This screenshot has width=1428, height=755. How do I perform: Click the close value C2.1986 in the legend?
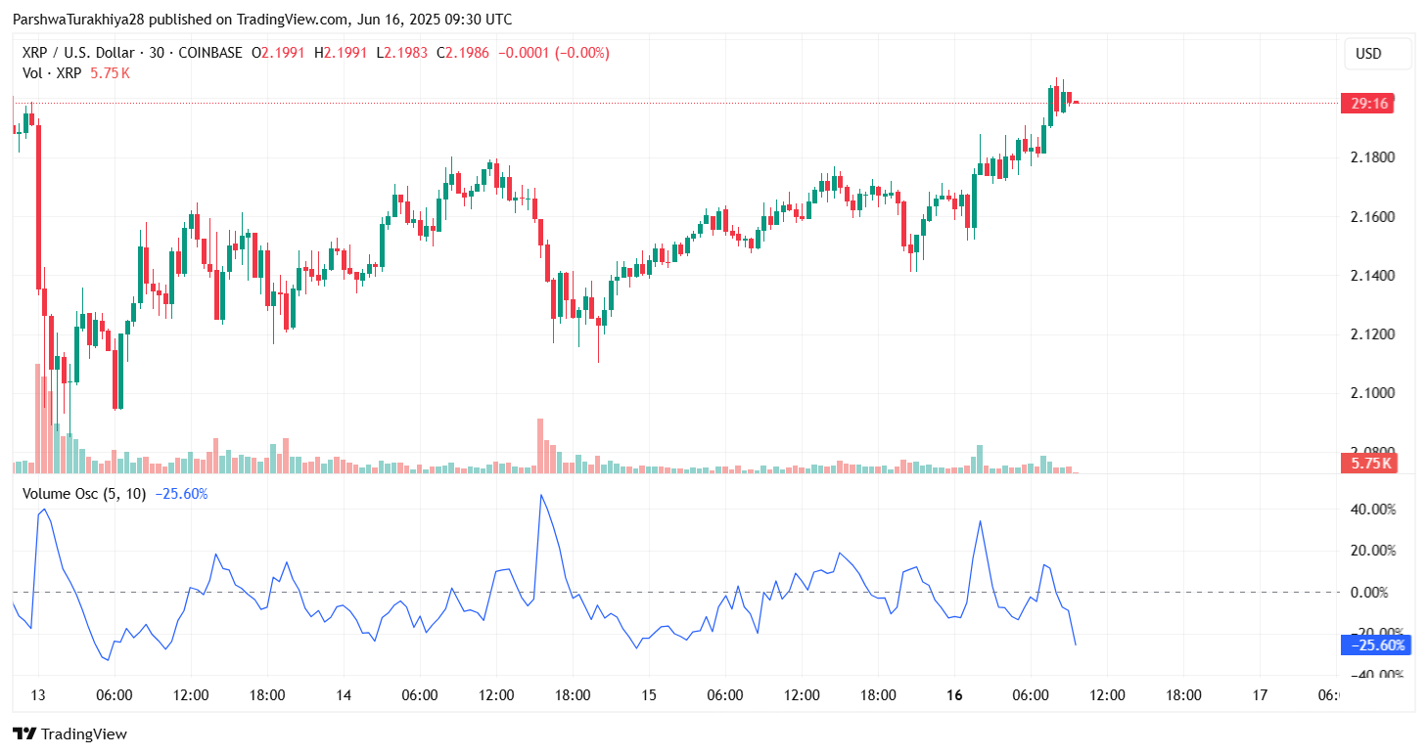(462, 53)
